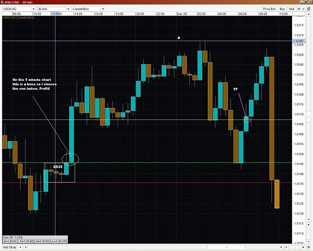Click the vertical zoom slider track
313x251 pixels.
coord(308,233)
